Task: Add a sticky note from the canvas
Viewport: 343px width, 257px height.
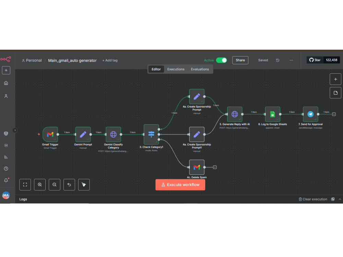Action: tap(335, 93)
